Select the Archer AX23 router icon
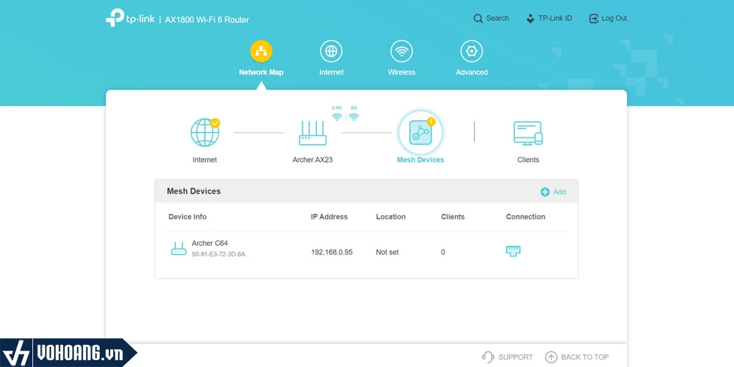This screenshot has height=367, width=734. 313,133
